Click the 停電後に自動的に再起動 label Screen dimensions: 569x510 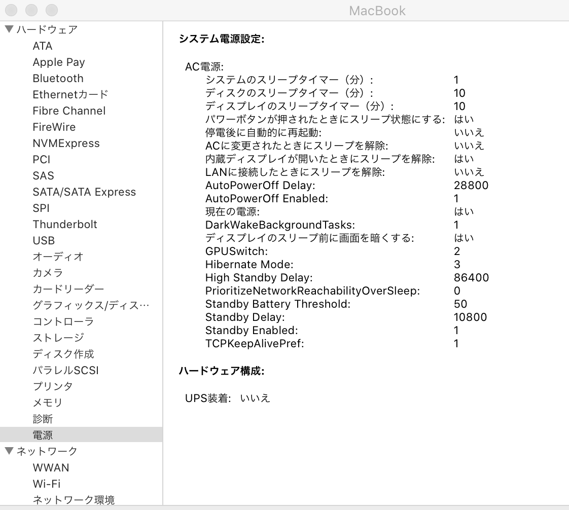(x=263, y=133)
